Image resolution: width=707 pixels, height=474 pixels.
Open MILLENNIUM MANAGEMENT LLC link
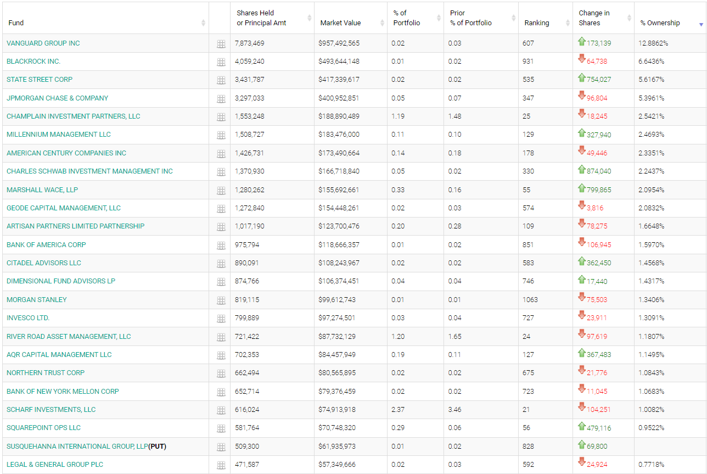point(59,135)
